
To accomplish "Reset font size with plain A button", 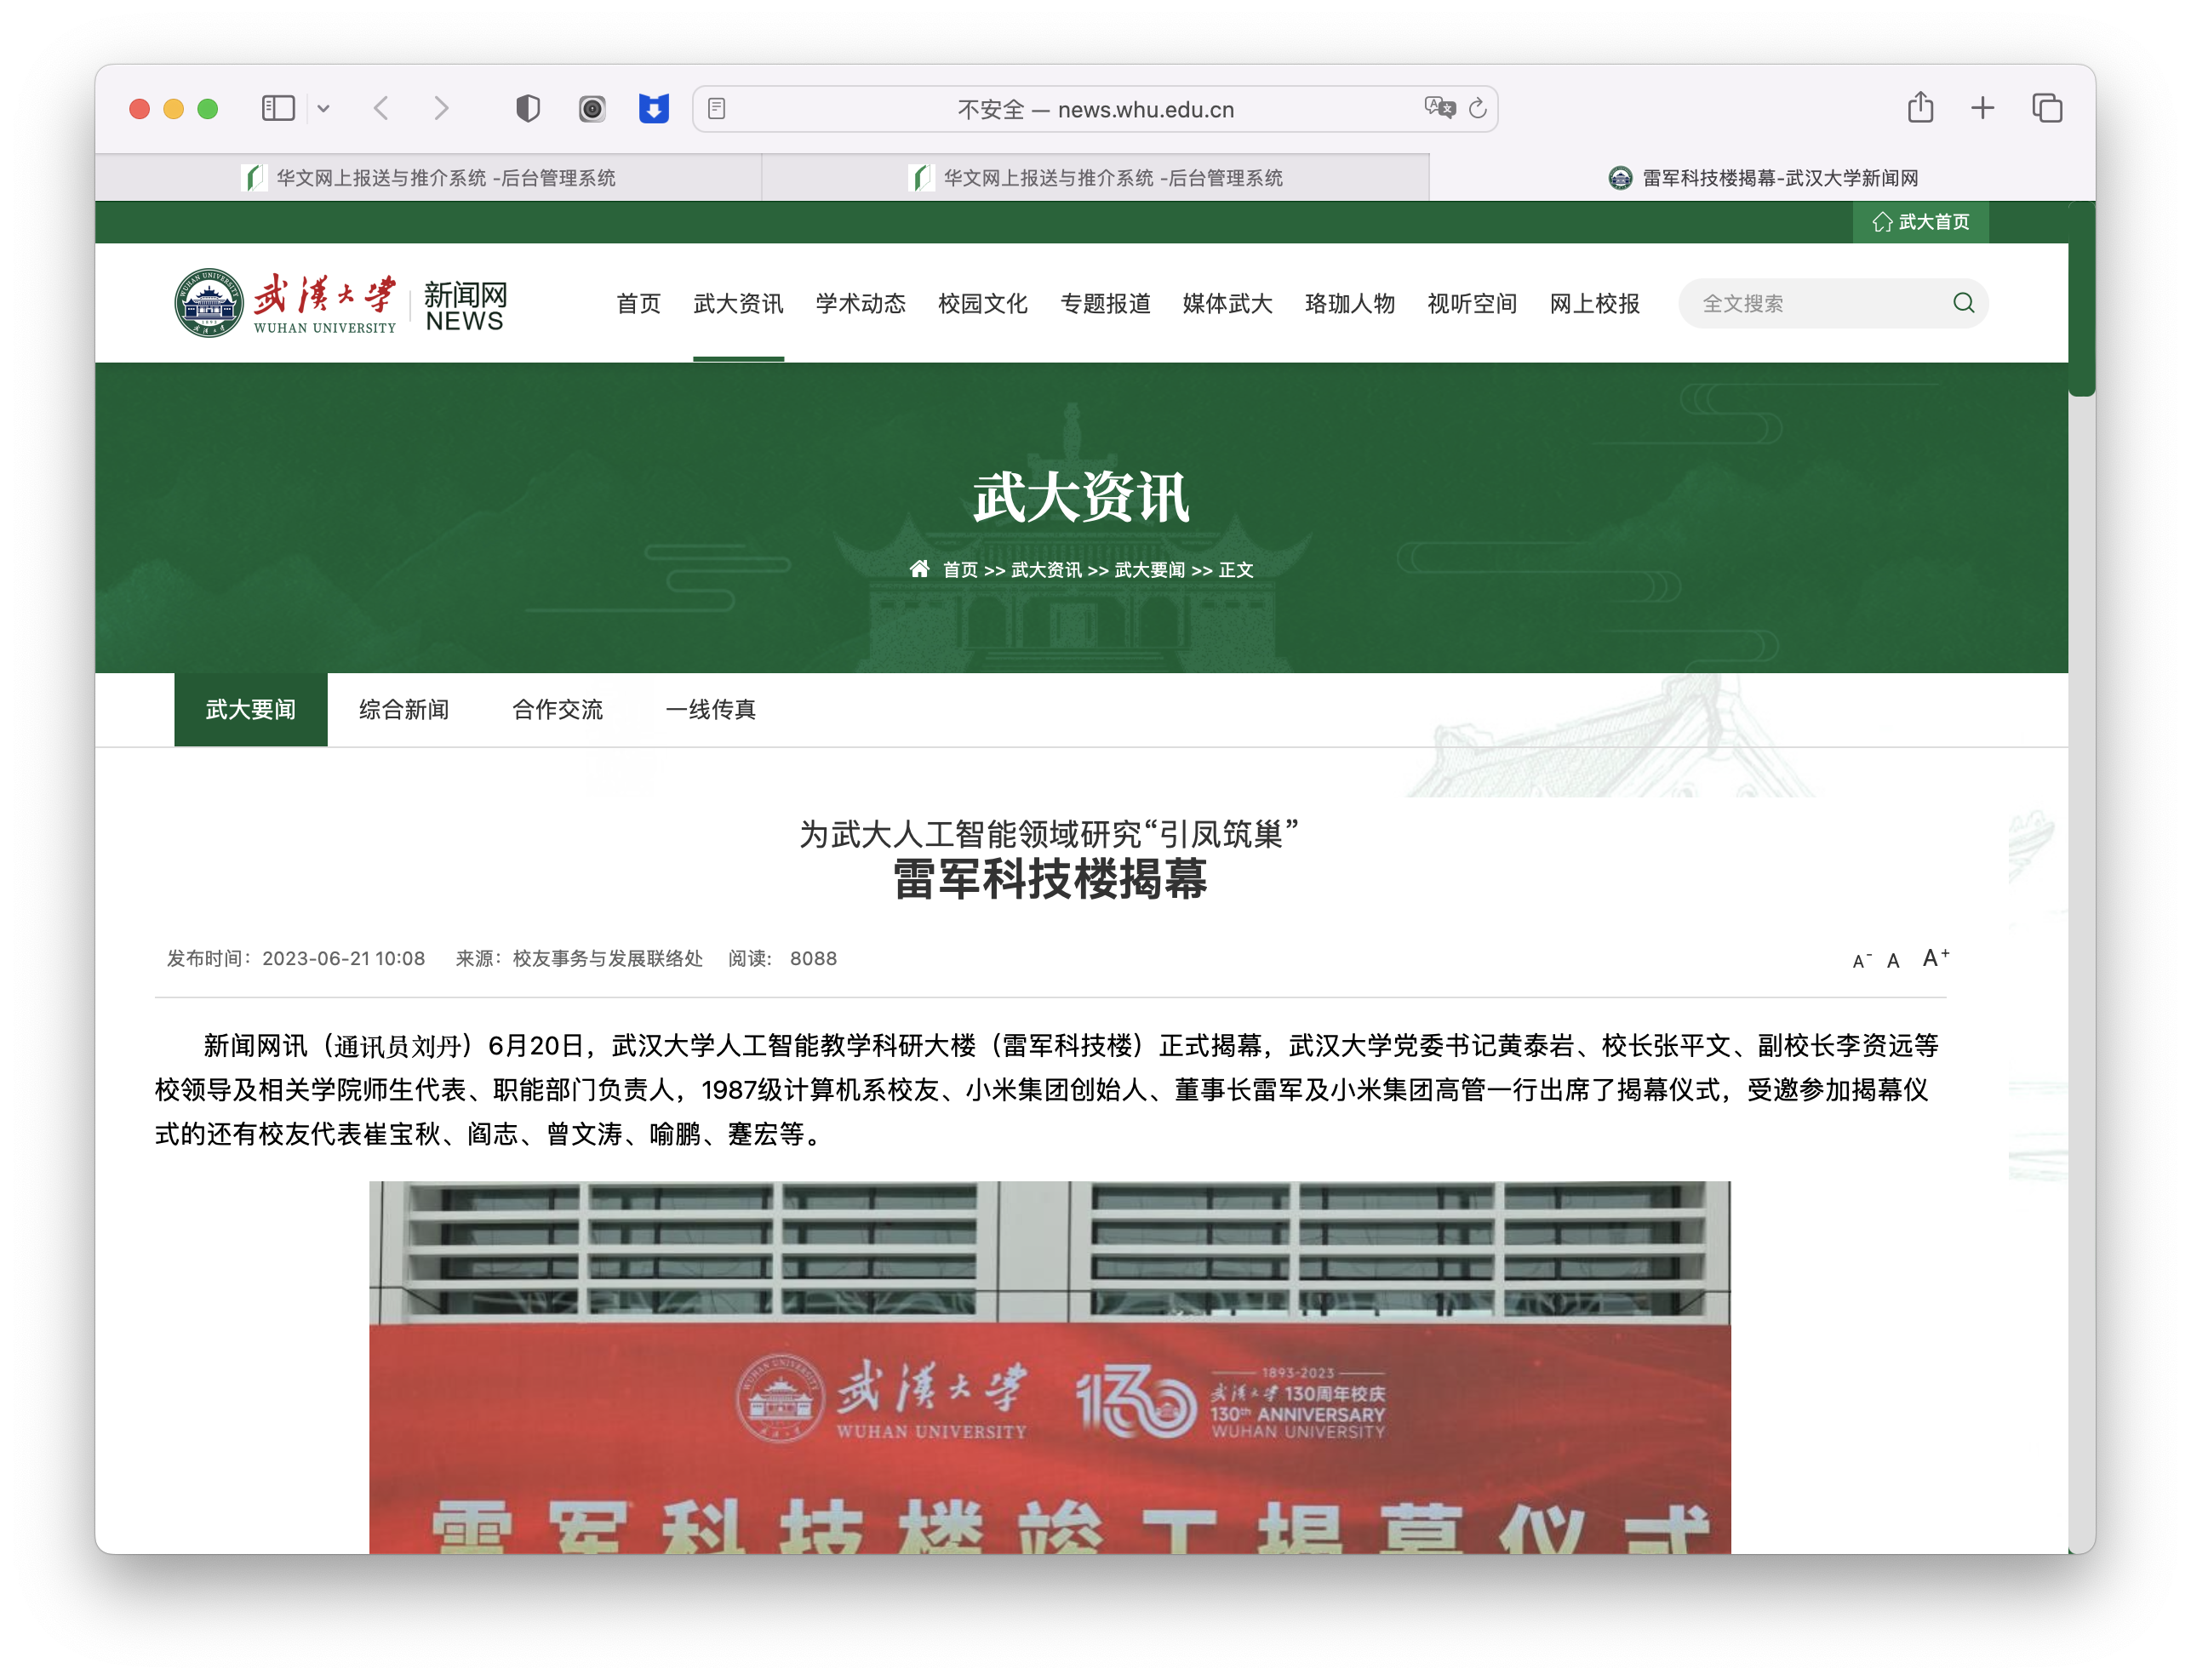I will pyautogui.click(x=1892, y=961).
